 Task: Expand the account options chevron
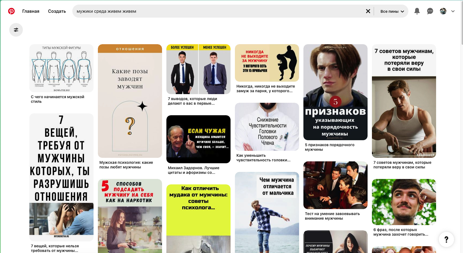[453, 11]
